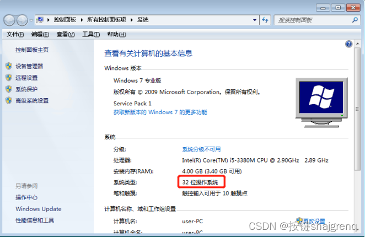Open the 文件(F) menu
This screenshot has height=237, width=365.
point(15,35)
